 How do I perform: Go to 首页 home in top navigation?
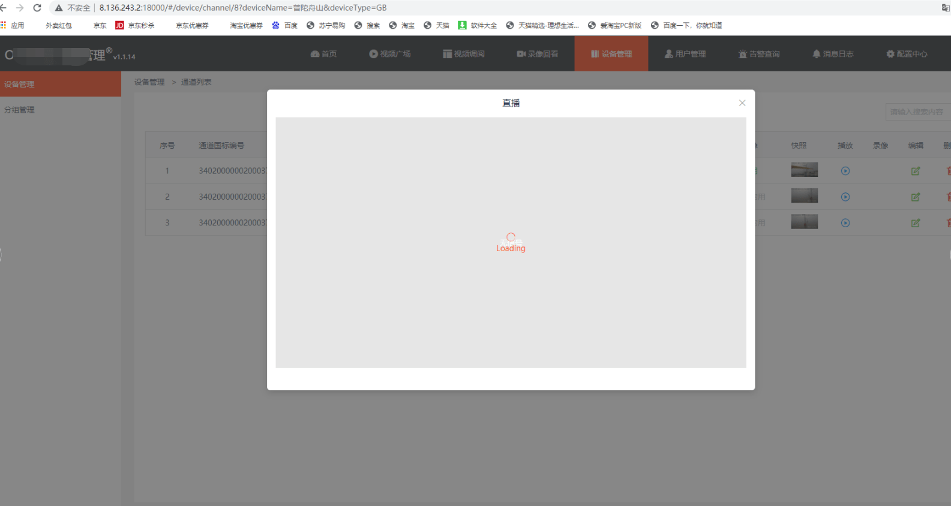(323, 54)
